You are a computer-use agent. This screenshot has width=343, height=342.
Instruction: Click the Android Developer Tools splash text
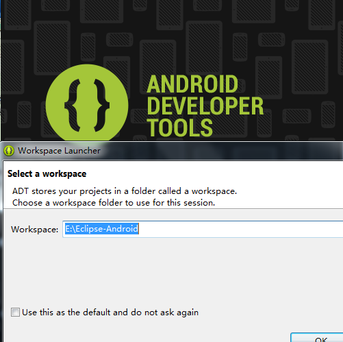coord(205,106)
